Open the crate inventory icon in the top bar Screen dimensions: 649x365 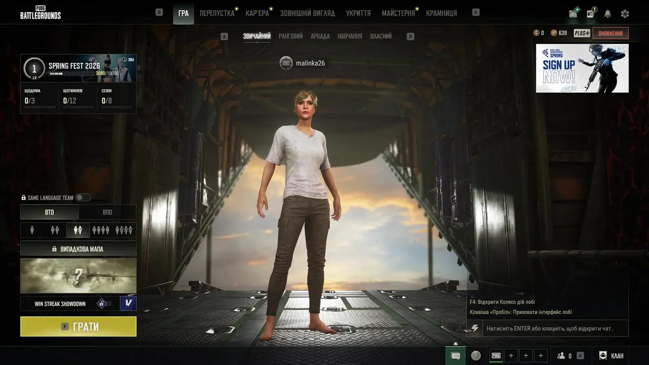[573, 13]
